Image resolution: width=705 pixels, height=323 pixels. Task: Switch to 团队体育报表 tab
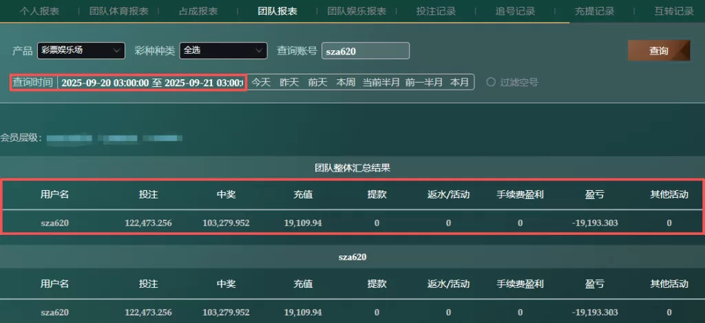[x=118, y=11]
